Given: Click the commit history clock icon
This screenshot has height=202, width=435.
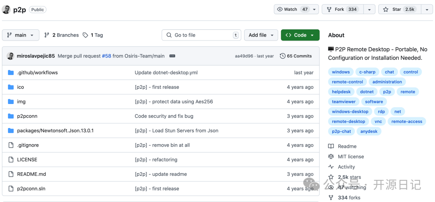Looking at the screenshot, I should point(283,56).
